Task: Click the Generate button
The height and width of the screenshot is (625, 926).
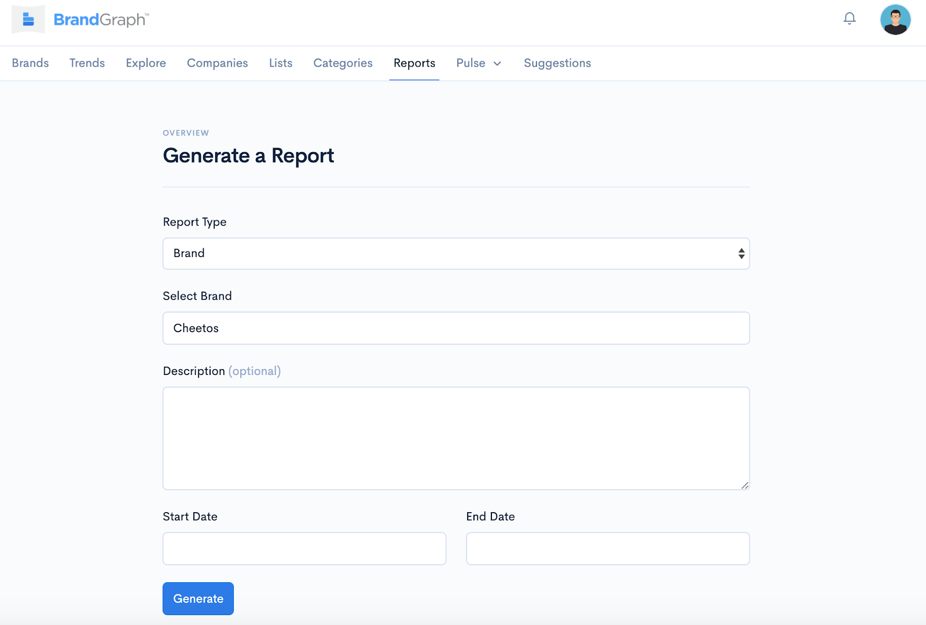Action: (x=198, y=598)
